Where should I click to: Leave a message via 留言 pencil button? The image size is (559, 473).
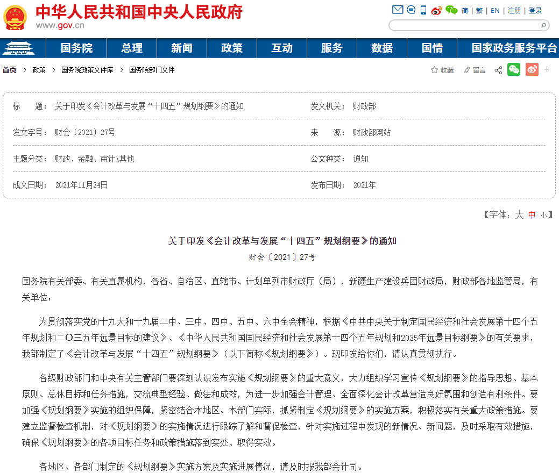click(475, 70)
